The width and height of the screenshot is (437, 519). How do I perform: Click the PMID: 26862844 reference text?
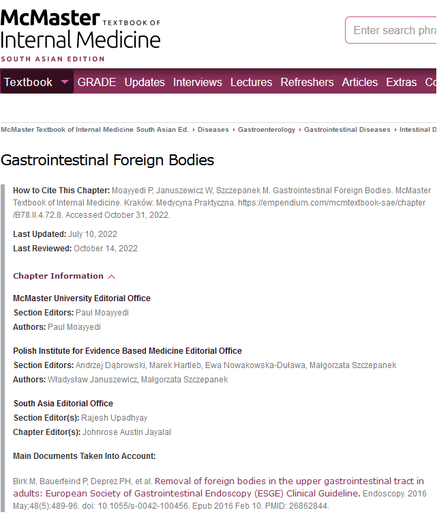(x=296, y=506)
